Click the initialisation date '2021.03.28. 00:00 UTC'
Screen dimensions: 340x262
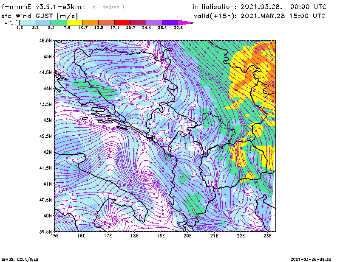pyautogui.click(x=283, y=7)
